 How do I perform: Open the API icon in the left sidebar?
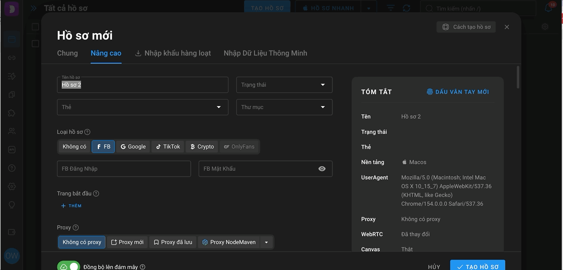click(12, 149)
